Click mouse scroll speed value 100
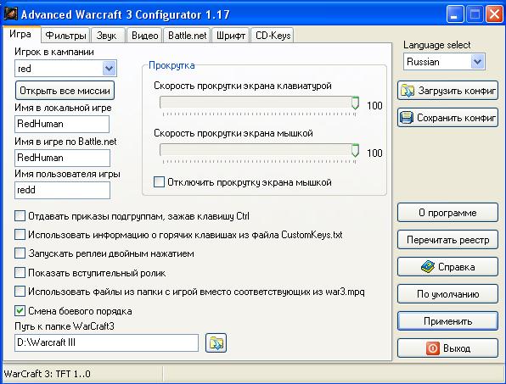 click(x=374, y=153)
